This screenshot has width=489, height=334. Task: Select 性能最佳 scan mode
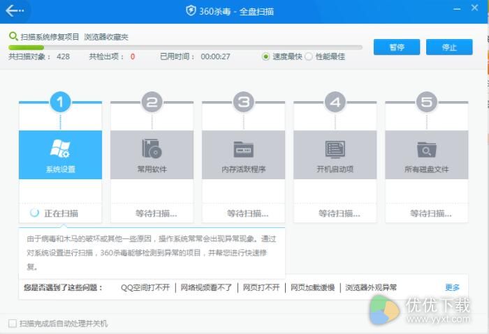309,56
